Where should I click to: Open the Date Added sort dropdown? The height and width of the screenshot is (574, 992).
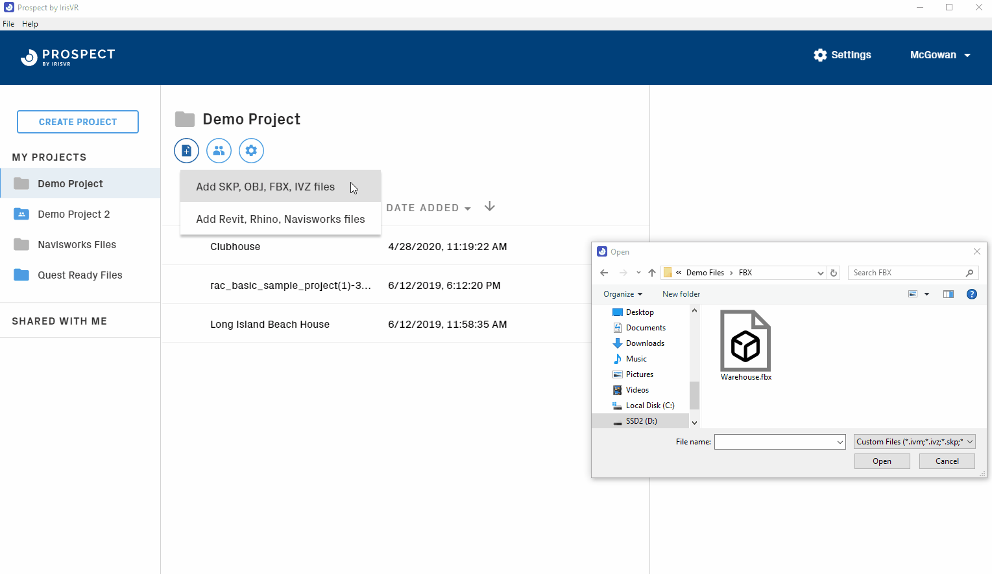(428, 208)
